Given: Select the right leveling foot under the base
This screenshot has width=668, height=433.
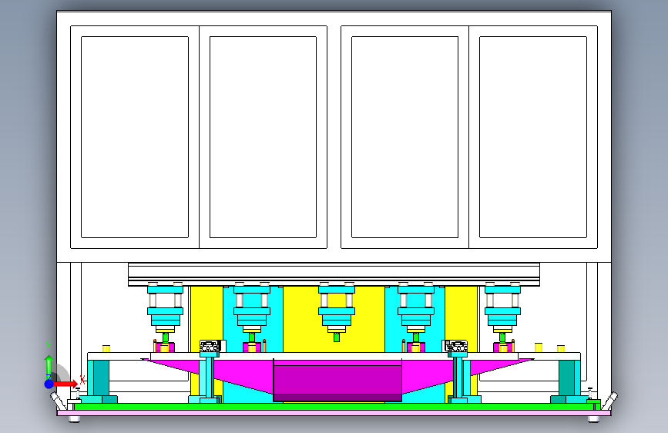Looking at the screenshot, I should (x=593, y=419).
